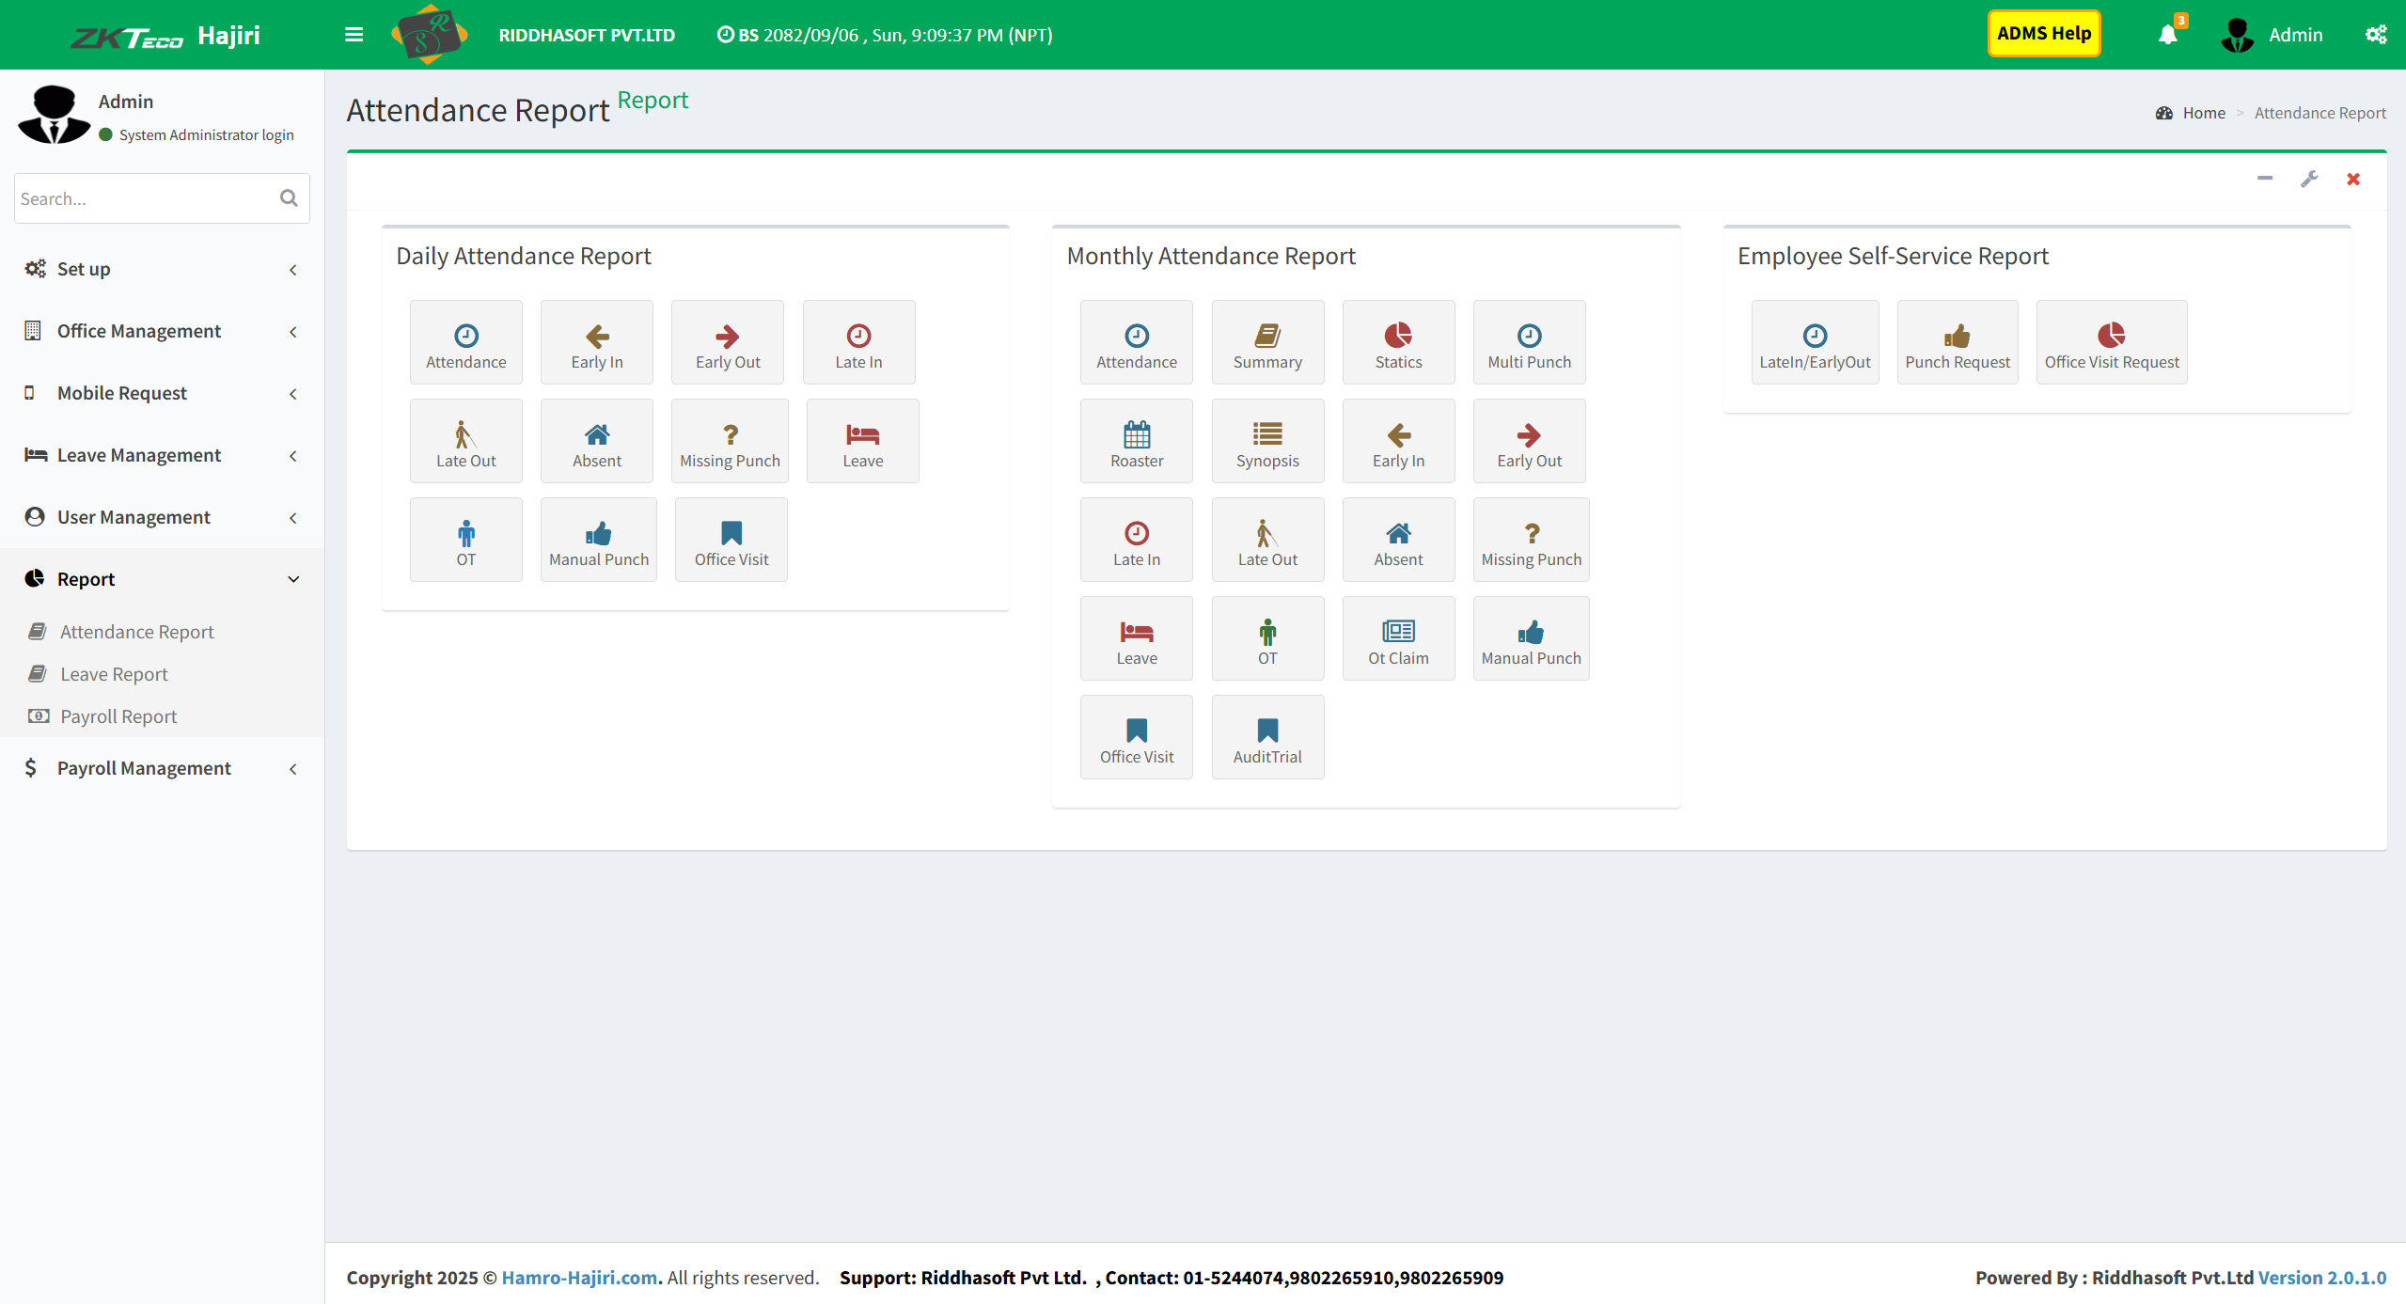Select Payroll Report in sidebar
The width and height of the screenshot is (2406, 1304).
click(118, 717)
